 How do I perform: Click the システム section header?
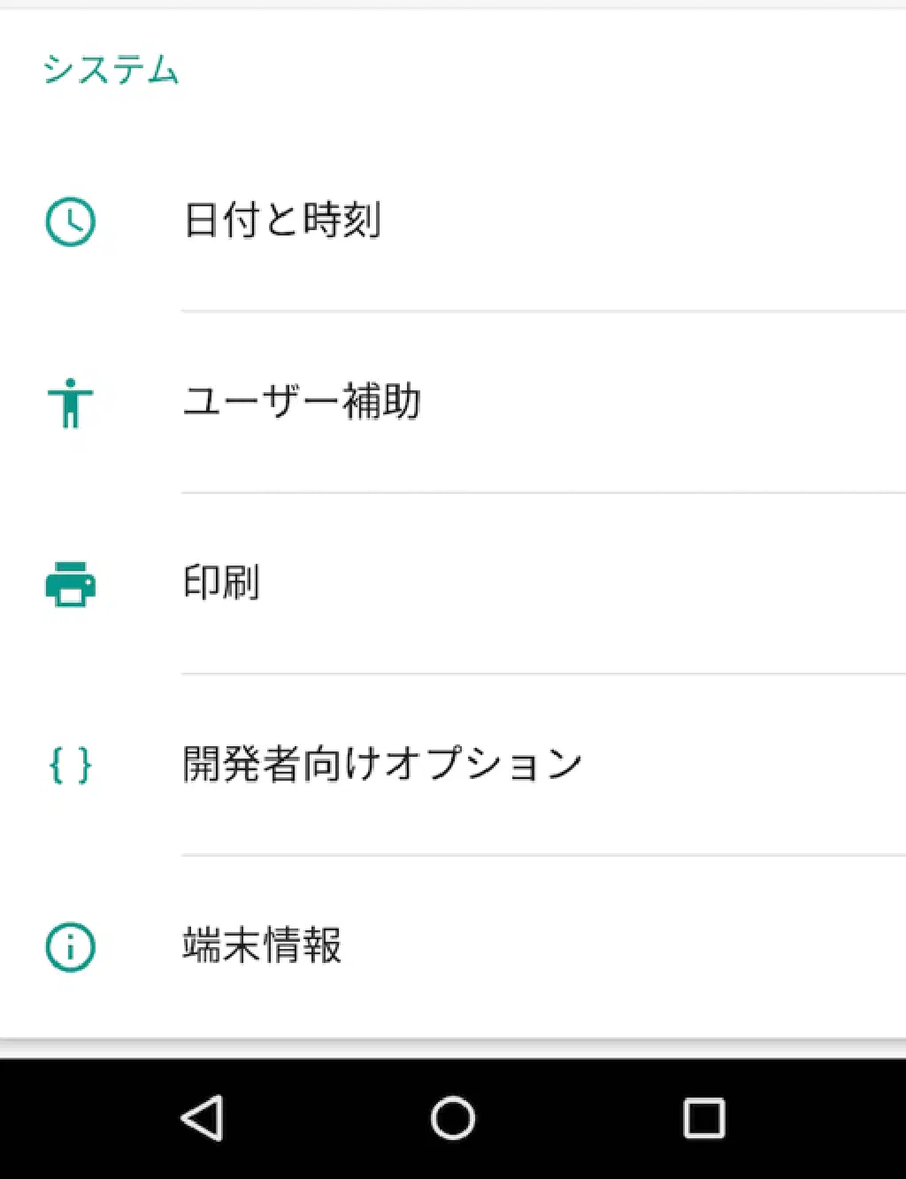coord(111,70)
